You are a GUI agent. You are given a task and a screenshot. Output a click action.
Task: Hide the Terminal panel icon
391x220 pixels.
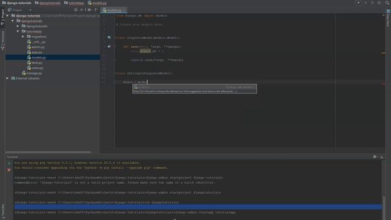click(381, 156)
